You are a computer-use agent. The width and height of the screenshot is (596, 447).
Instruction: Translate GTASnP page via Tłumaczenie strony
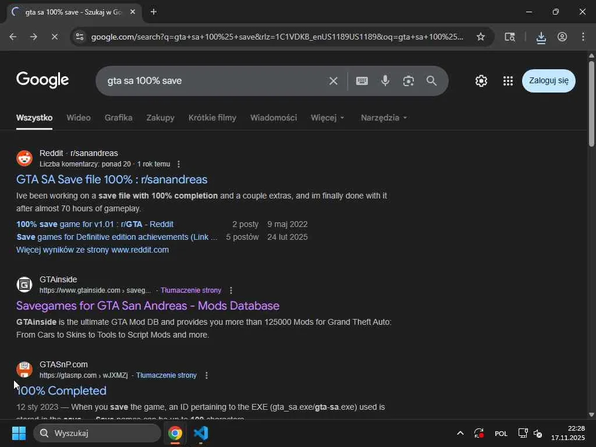[166, 375]
